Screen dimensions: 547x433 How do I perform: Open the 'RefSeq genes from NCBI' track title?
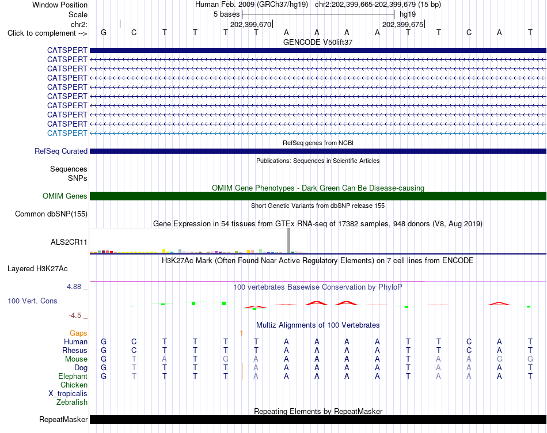point(318,143)
